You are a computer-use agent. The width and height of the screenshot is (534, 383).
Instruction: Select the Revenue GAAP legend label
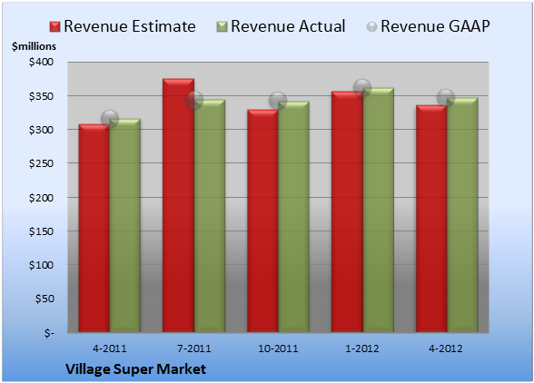coord(435,26)
